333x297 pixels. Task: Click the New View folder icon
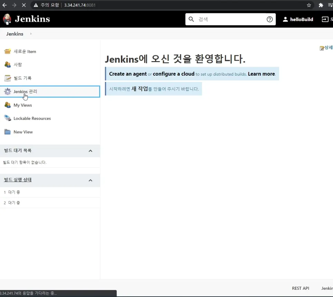coord(8,132)
